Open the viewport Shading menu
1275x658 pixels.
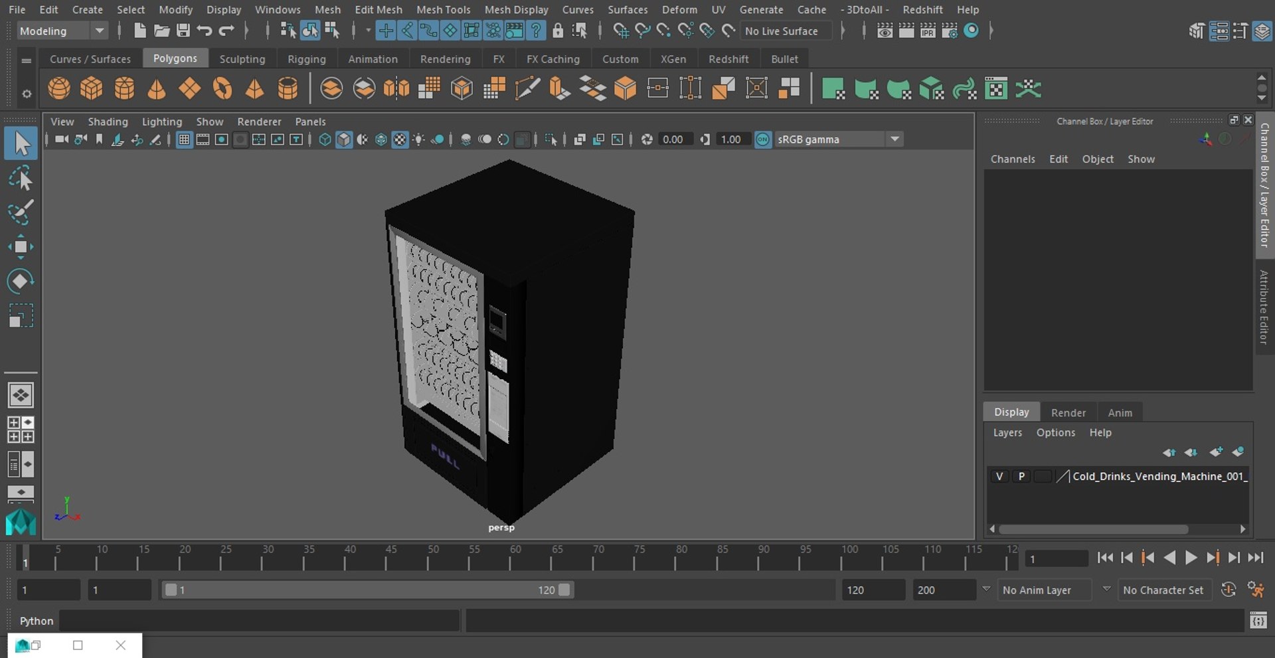tap(108, 122)
